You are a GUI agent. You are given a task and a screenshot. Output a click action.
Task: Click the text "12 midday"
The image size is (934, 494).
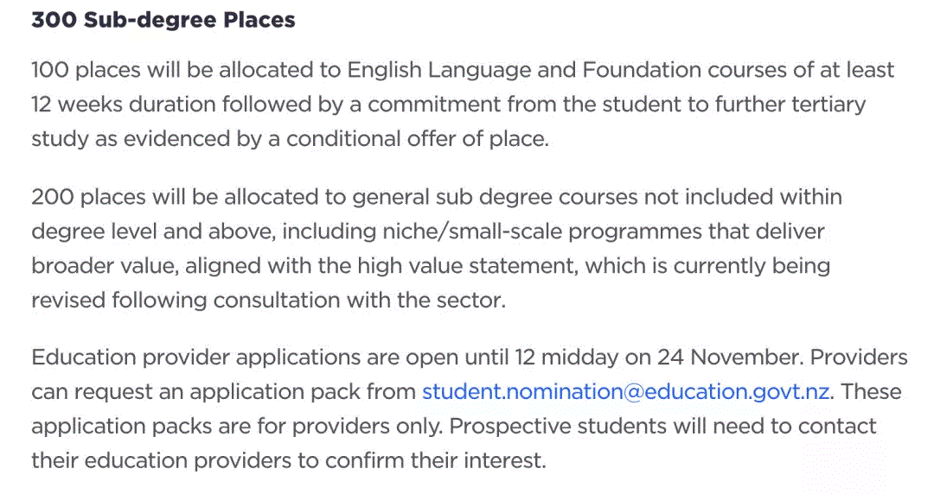coord(564,358)
